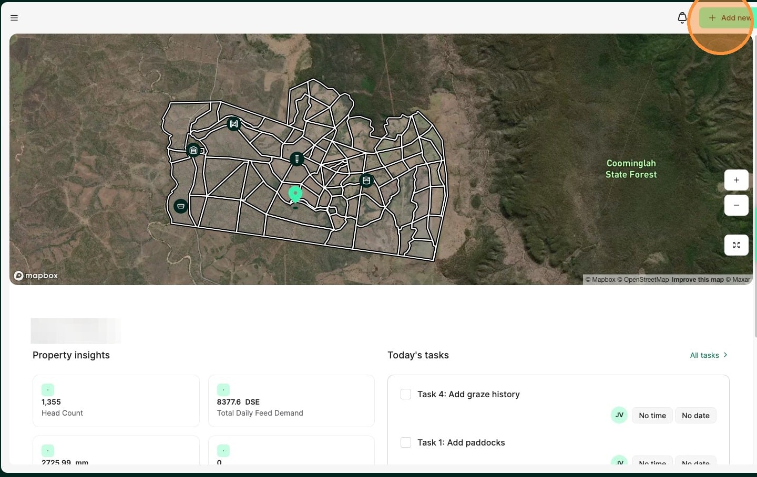Toggle fullscreen map view
Screen dimensions: 757x477
point(736,245)
